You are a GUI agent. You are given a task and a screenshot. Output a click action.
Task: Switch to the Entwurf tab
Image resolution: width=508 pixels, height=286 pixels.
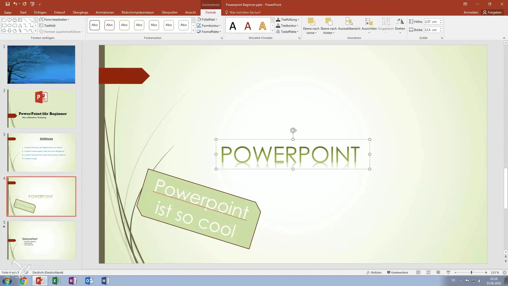pos(60,12)
